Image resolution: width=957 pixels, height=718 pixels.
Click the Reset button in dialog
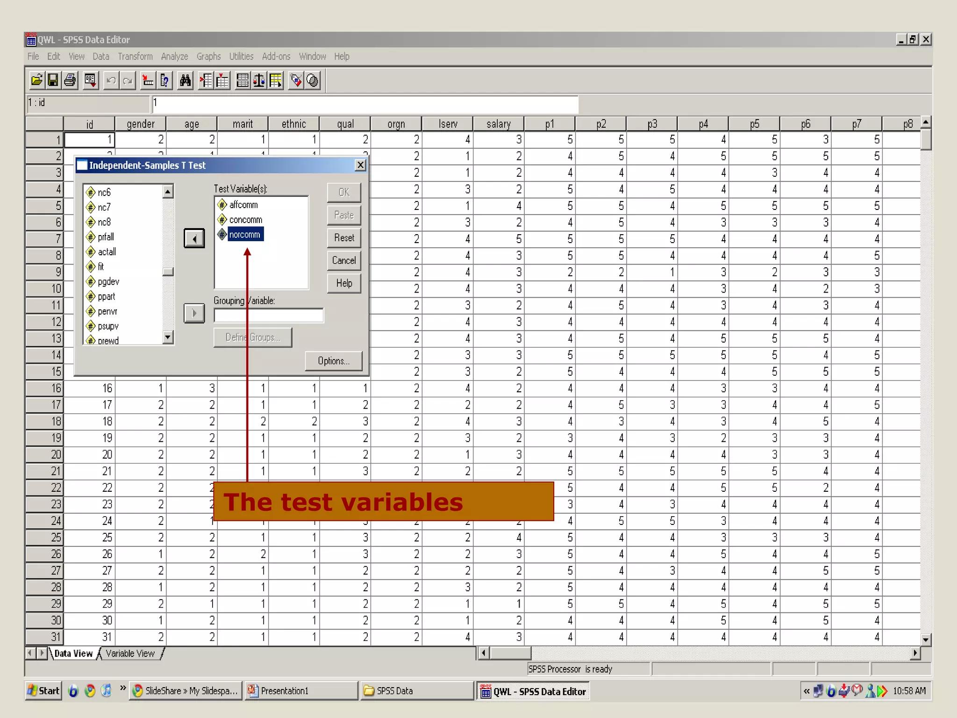tap(344, 238)
